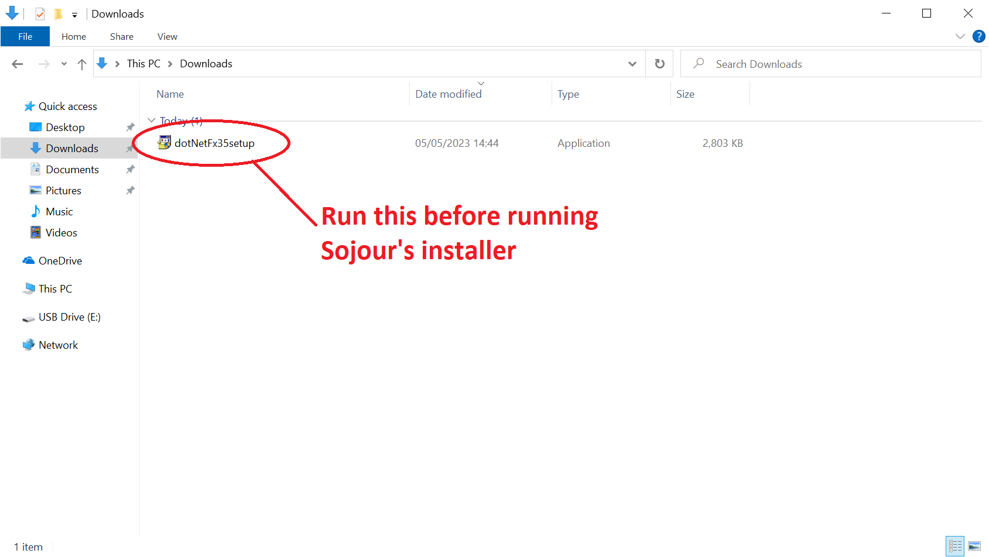The width and height of the screenshot is (989, 557).
Task: Open Properties via the Quick Access Toolbar checkmark icon
Action: (39, 13)
